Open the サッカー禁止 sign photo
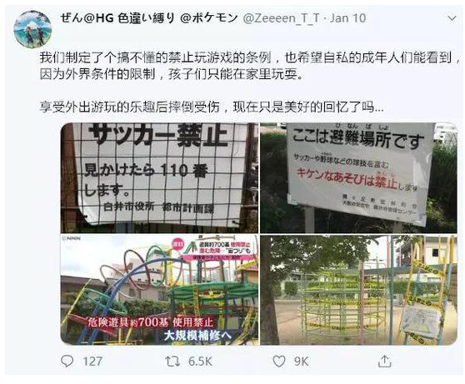The image size is (465, 384). point(159,178)
